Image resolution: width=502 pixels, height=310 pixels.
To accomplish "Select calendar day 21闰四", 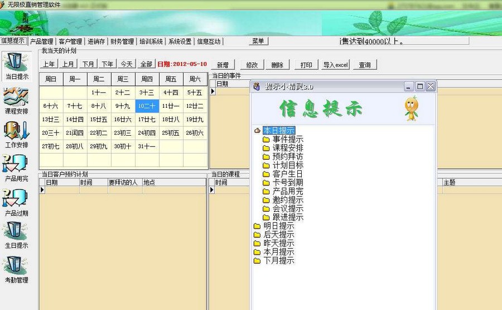I will (75, 133).
